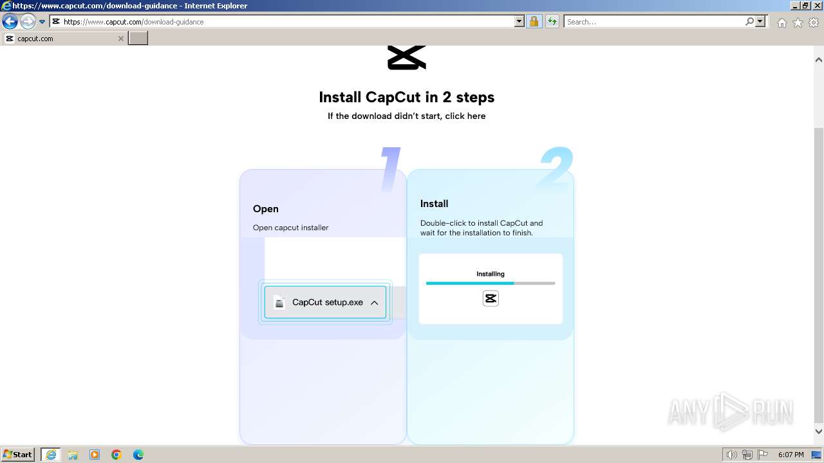Open the search provider dropdown arrow
This screenshot has height=463, width=824.
760,22
